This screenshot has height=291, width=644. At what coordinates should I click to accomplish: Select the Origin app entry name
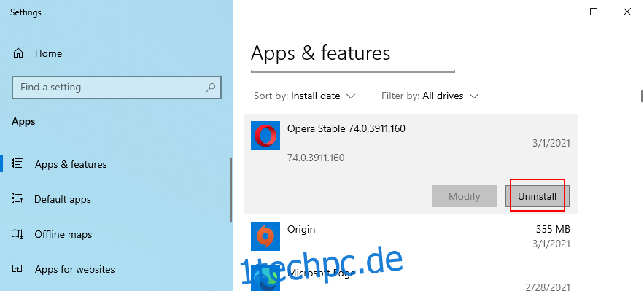click(x=301, y=229)
